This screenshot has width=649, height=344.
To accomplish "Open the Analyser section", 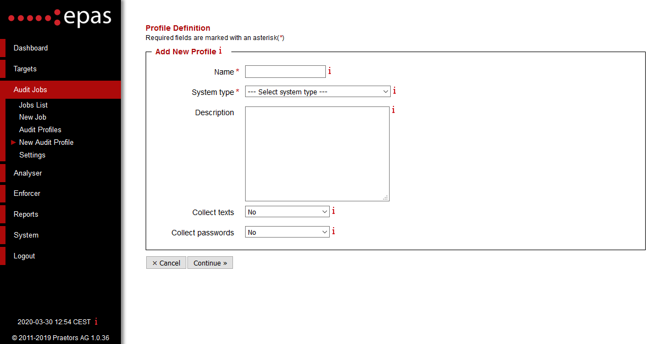I will (28, 173).
